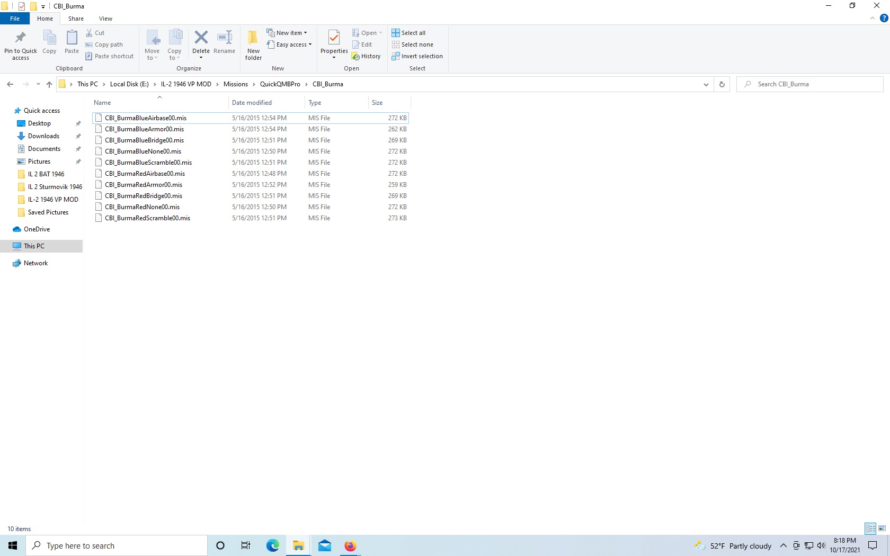890x556 pixels.
Task: Switch to the View ribbon tab
Action: click(105, 19)
